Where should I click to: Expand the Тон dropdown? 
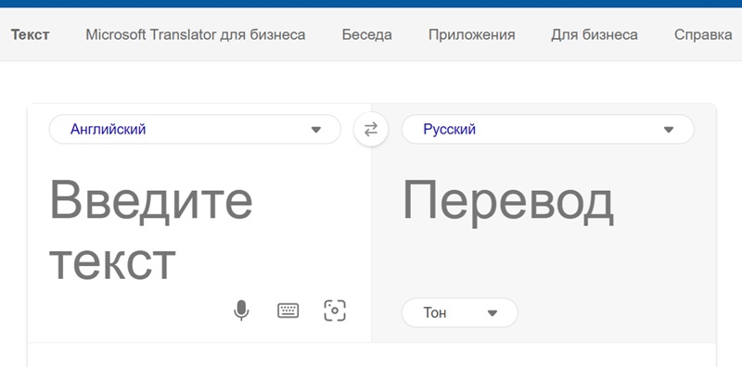pyautogui.click(x=459, y=312)
